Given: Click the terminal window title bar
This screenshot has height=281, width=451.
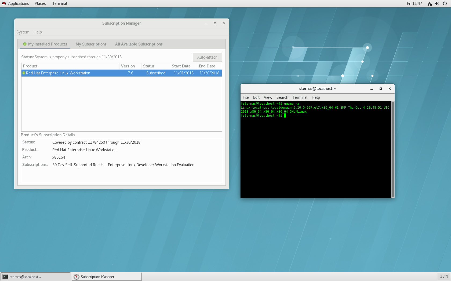Looking at the screenshot, I should point(317,89).
